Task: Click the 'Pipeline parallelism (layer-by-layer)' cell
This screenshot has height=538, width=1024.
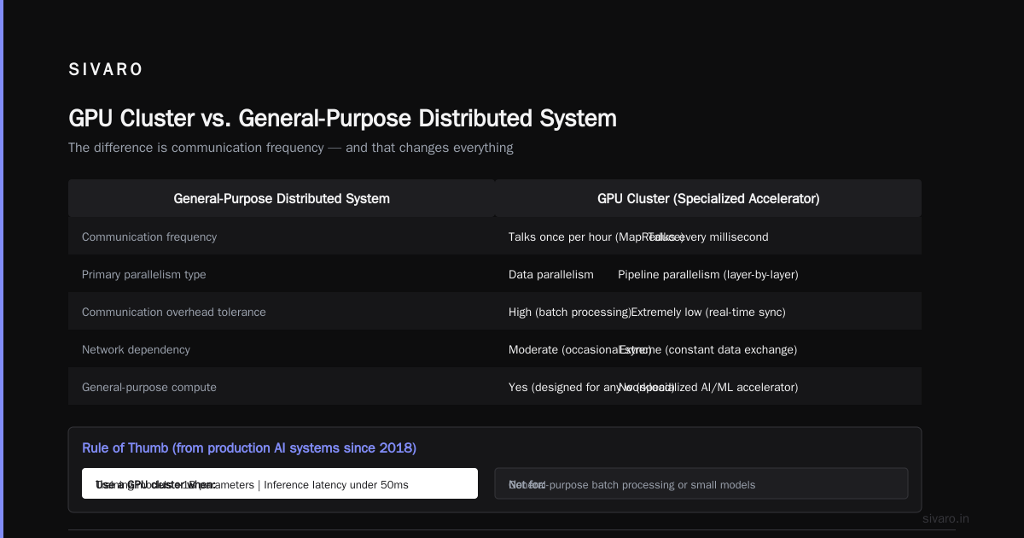Action: tap(708, 274)
